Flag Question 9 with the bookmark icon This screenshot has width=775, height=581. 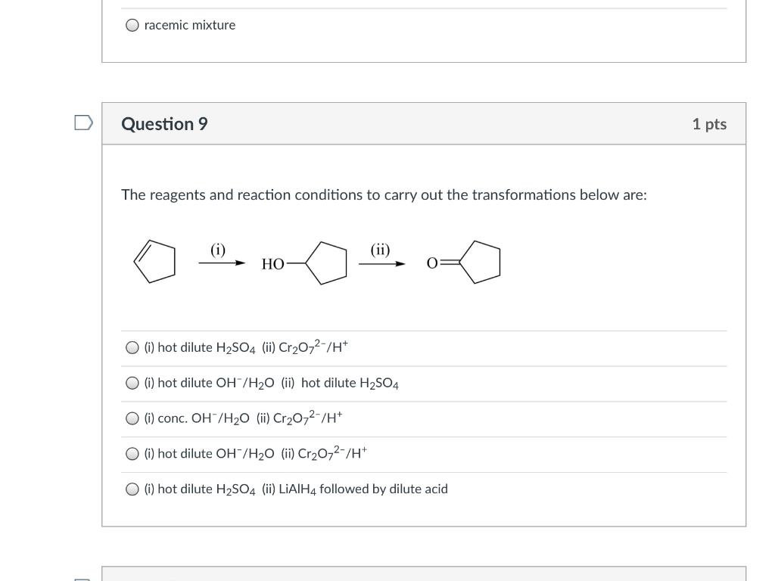tap(83, 123)
